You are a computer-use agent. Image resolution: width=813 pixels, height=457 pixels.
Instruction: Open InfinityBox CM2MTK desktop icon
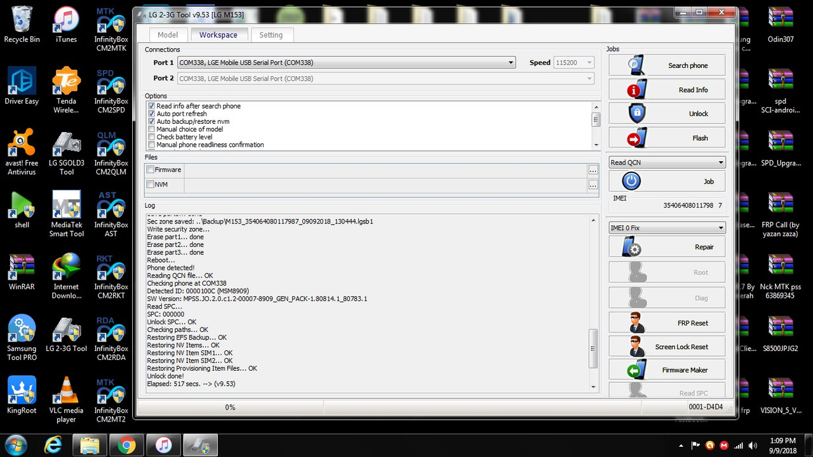(111, 29)
